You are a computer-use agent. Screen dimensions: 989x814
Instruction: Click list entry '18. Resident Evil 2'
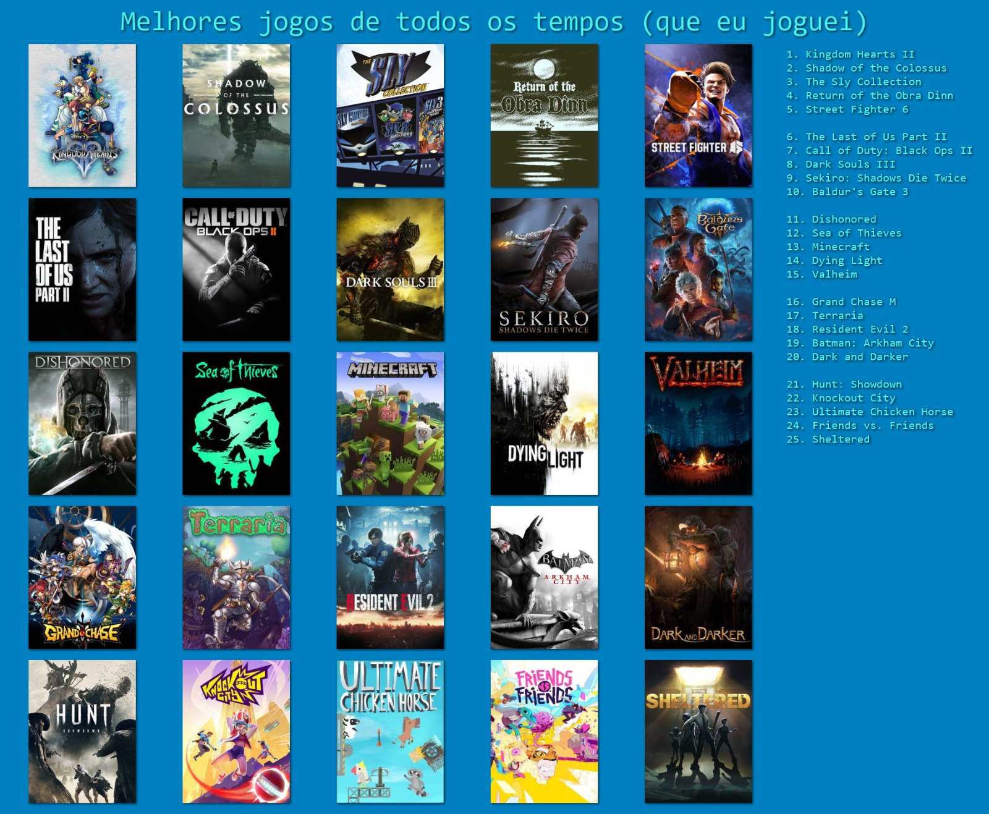847,329
